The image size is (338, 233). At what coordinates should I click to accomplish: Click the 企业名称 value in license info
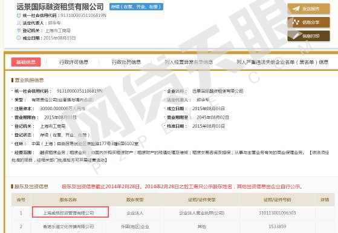point(218,91)
